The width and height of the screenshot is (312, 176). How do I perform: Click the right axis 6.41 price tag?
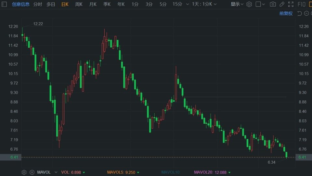(304, 157)
